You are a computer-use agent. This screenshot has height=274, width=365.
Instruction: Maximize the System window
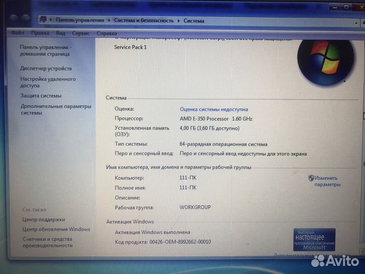[x=346, y=7]
